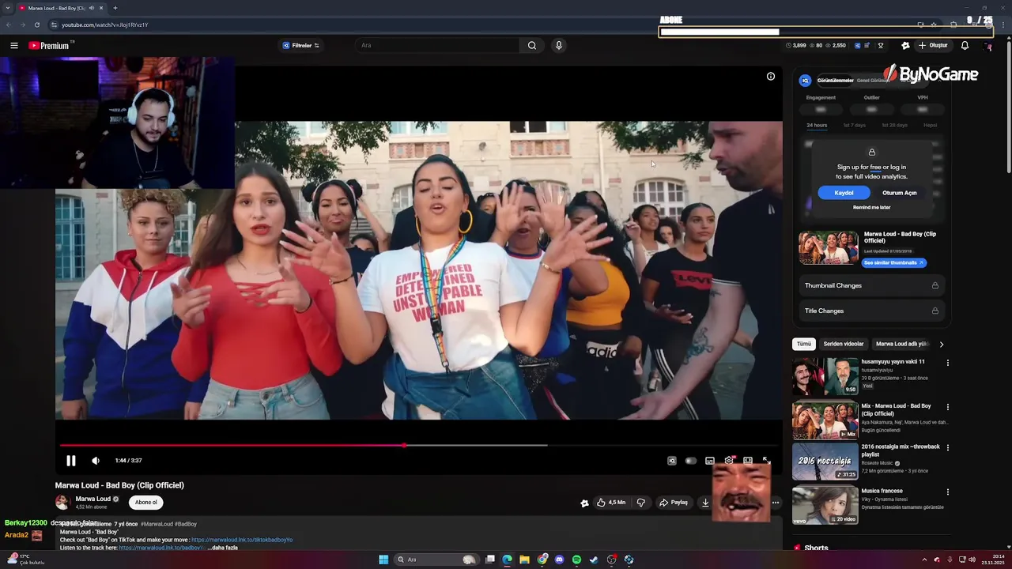Open the Filtreler dropdown
Screen dimensions: 1012x569
(301, 46)
